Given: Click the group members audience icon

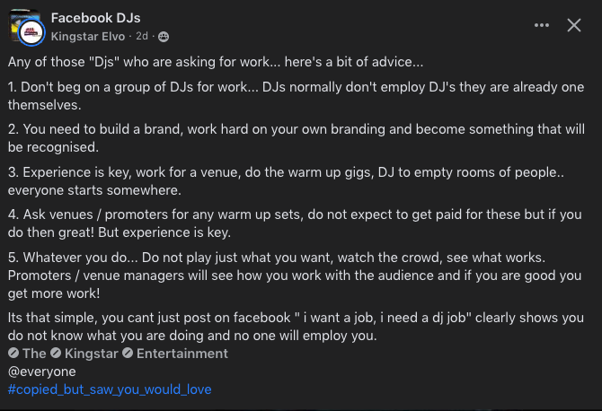Looking at the screenshot, I should click(164, 37).
